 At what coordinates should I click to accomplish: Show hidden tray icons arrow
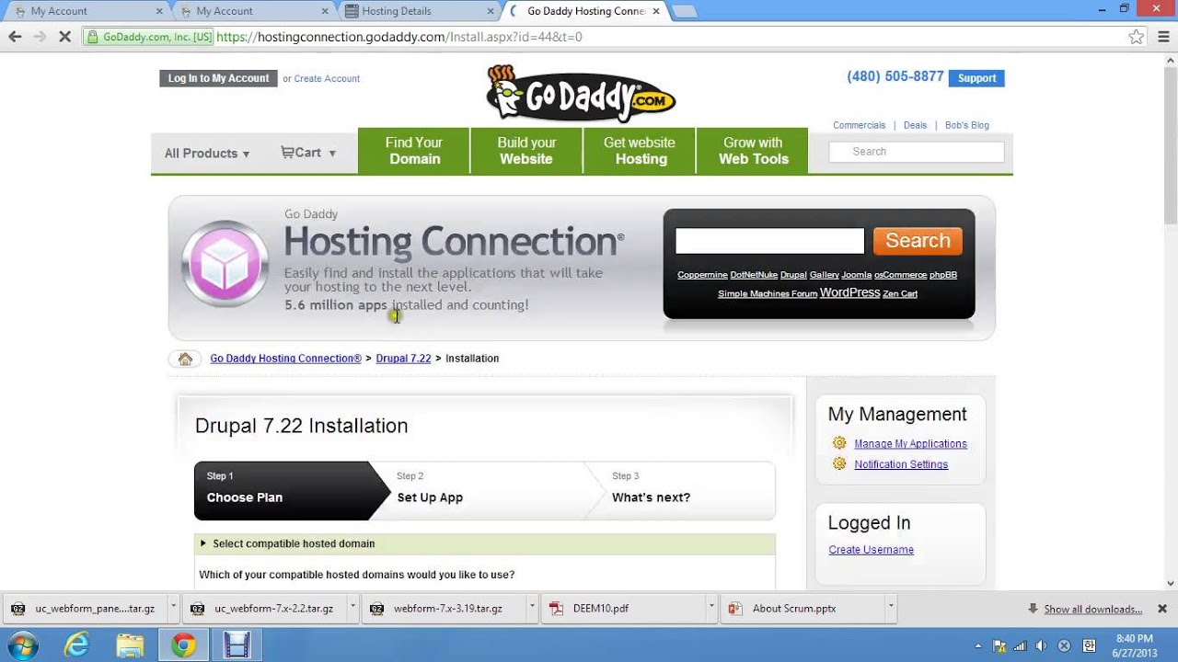[977, 645]
